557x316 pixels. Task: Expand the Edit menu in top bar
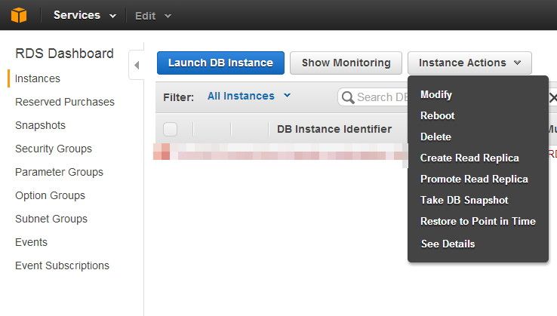coord(153,15)
